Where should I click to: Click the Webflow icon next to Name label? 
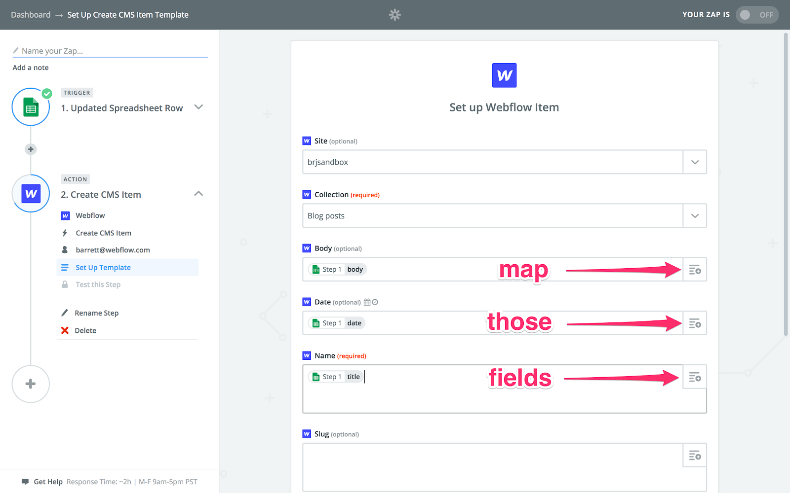pyautogui.click(x=307, y=355)
